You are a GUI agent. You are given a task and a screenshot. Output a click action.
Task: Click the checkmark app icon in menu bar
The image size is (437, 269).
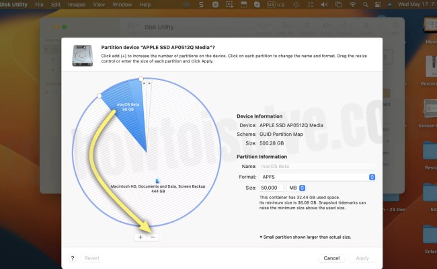coord(257,5)
